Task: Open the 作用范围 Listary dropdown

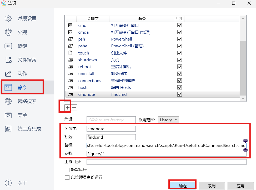Action: (168, 120)
